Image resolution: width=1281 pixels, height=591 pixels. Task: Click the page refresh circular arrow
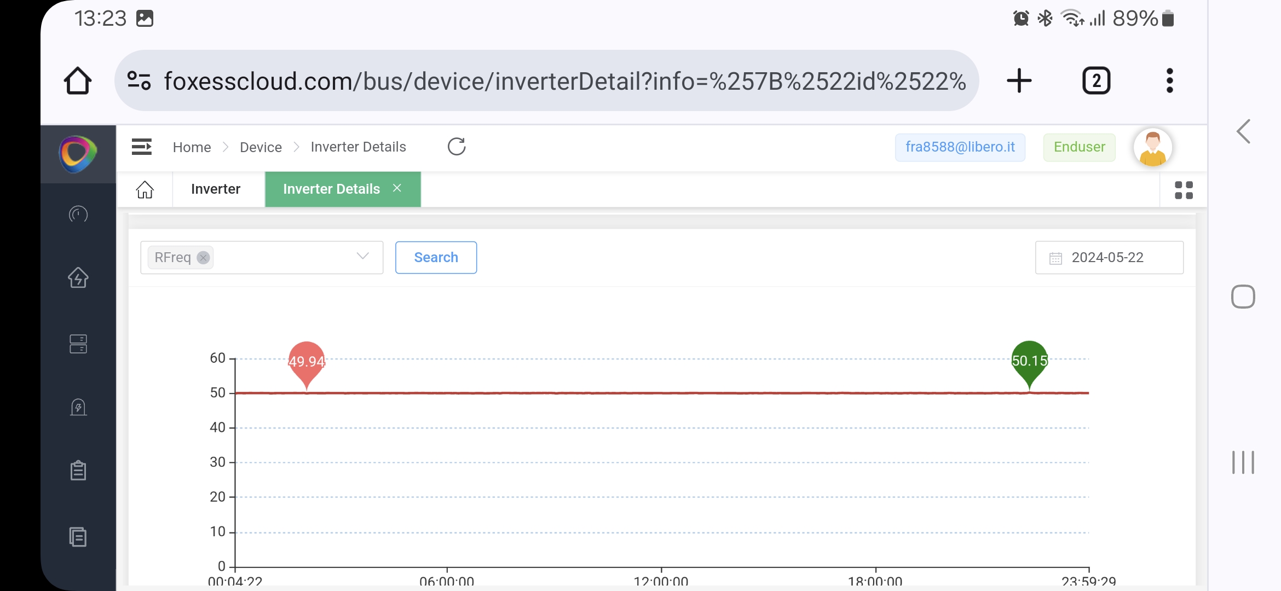point(456,147)
